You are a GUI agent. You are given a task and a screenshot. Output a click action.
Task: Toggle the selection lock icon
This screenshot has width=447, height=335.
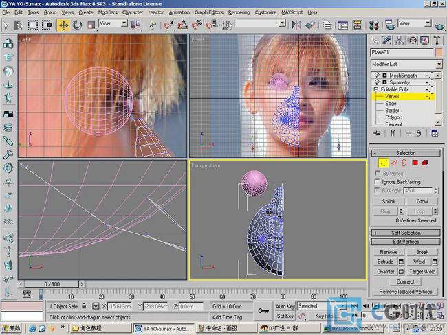84,306
